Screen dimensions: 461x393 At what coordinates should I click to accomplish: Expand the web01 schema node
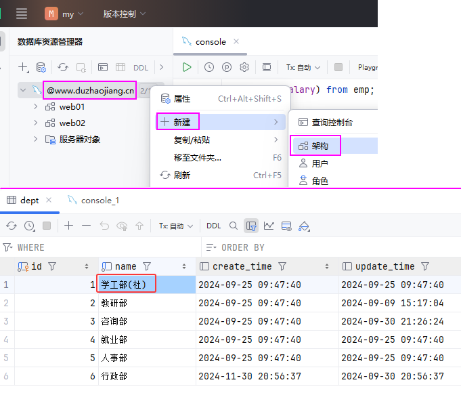[x=36, y=106]
